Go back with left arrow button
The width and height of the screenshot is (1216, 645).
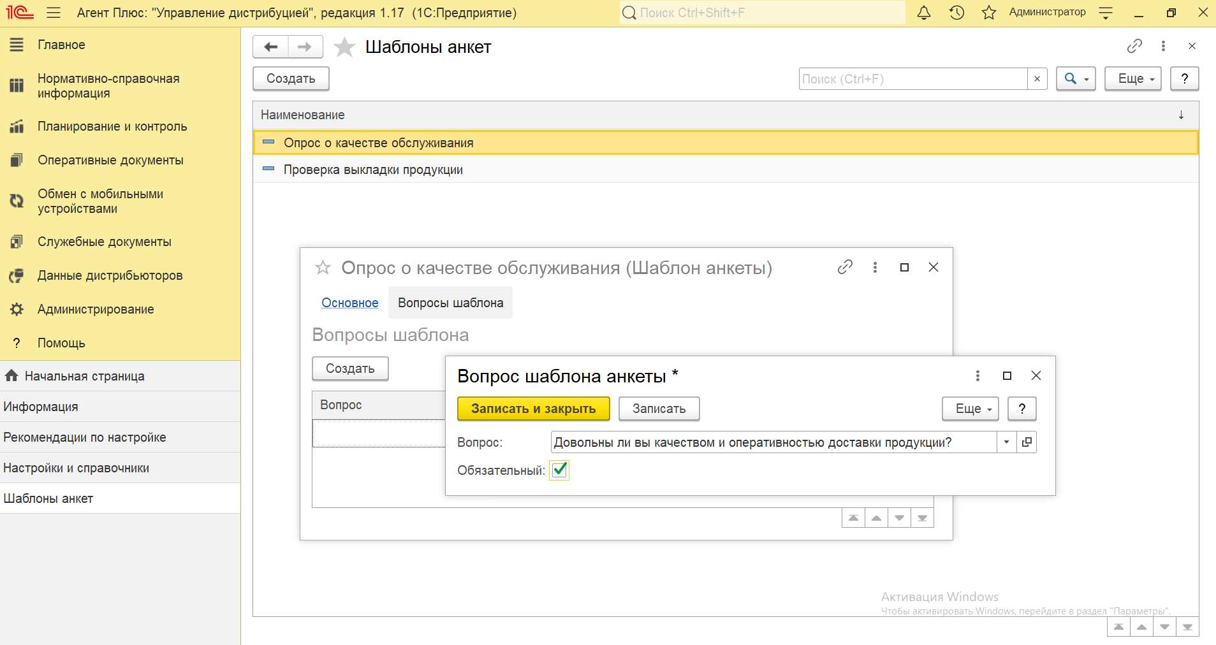coord(271,47)
